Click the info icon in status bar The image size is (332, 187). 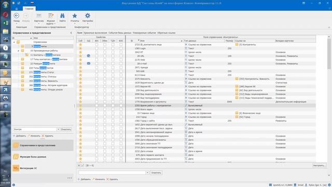[13, 185]
